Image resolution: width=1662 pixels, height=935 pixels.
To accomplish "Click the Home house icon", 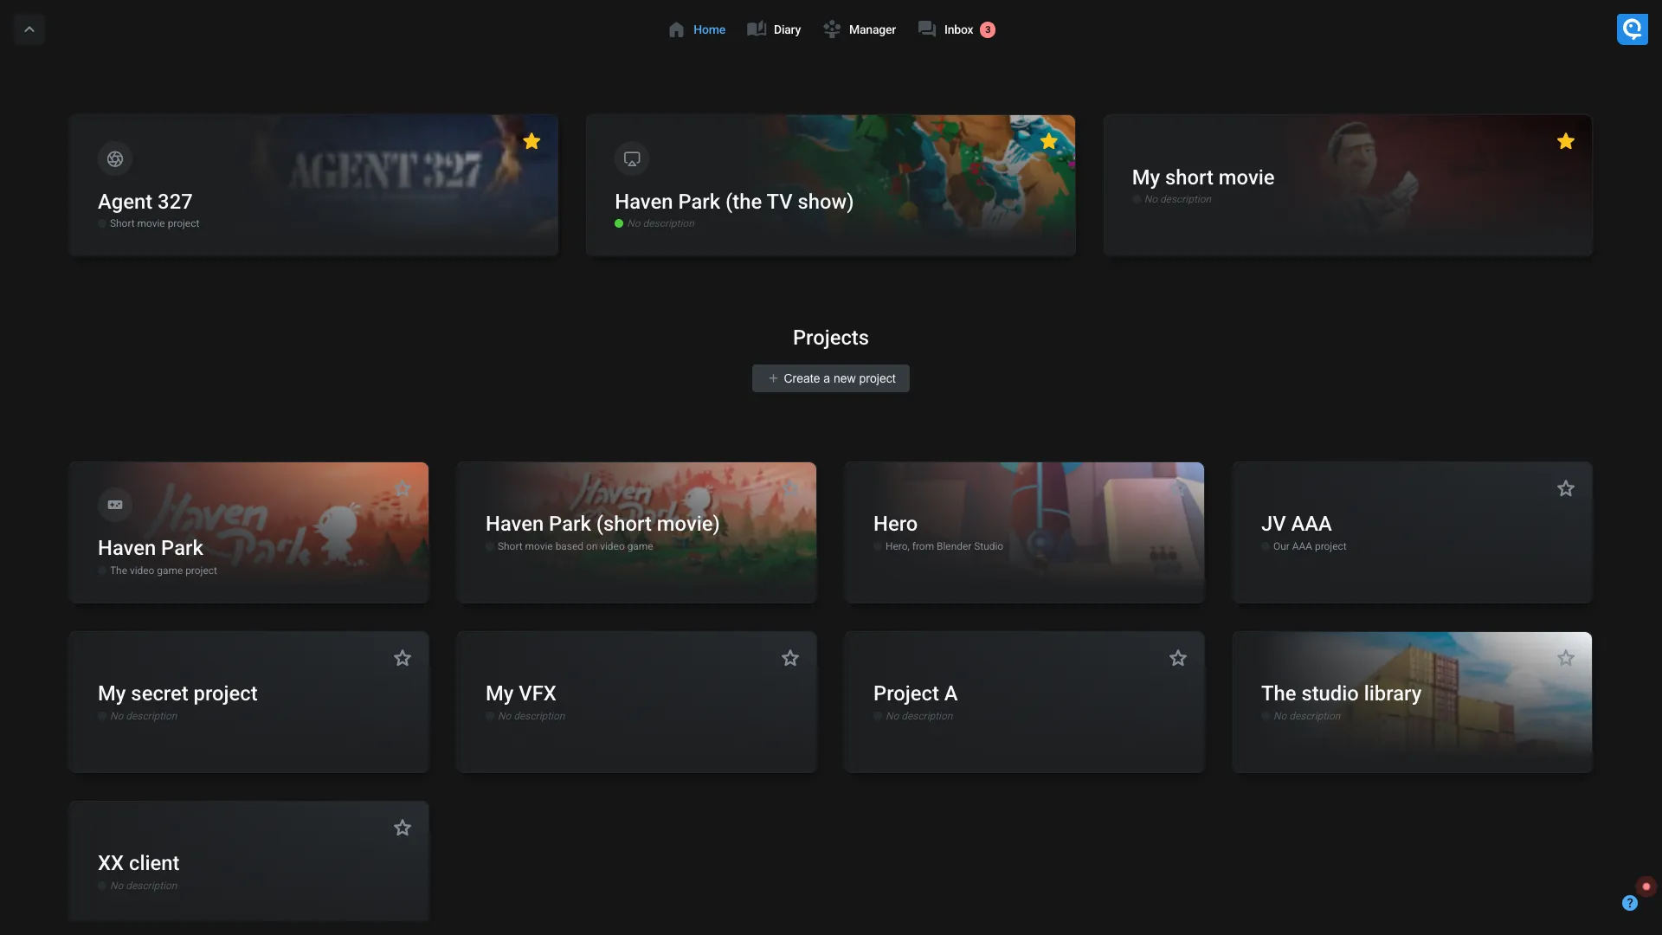I will tap(676, 29).
